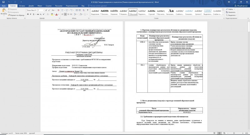Switch to Вставка tab
This screenshot has width=250, height=135.
click(22, 6)
